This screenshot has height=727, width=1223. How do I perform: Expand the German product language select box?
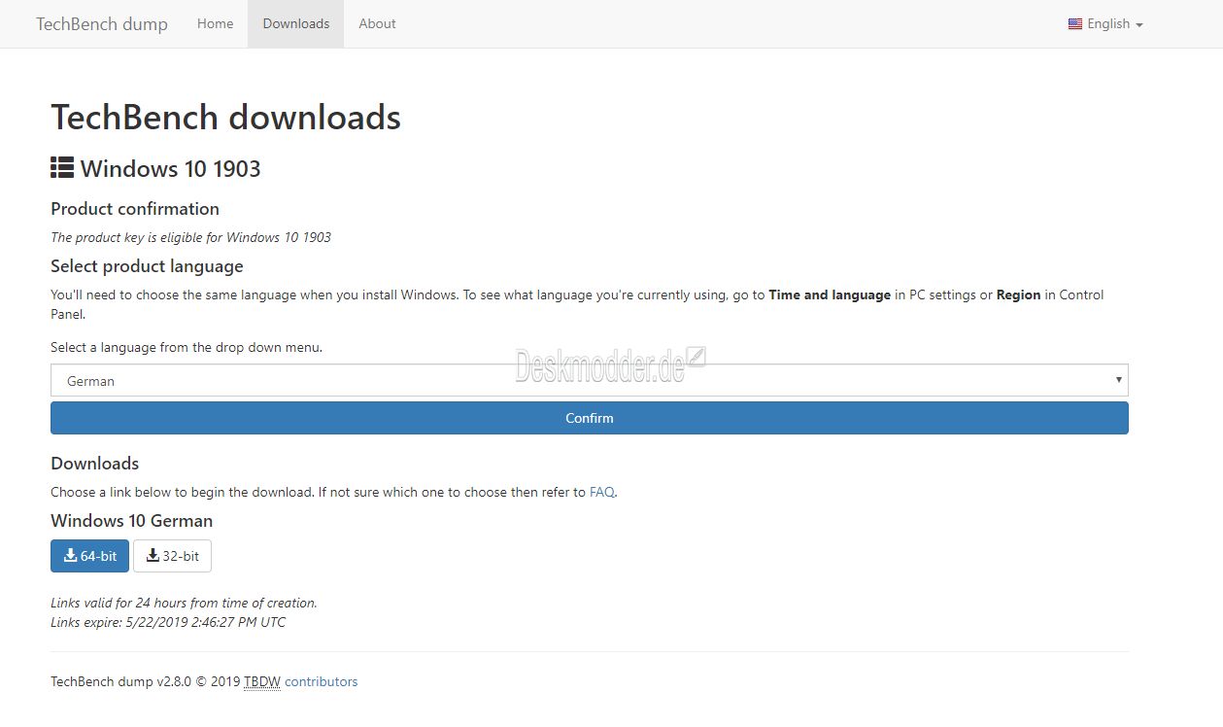click(590, 381)
